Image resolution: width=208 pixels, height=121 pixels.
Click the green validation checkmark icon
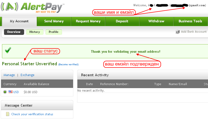point(8,50)
